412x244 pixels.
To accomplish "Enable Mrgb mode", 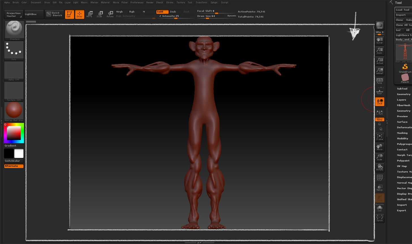I will (x=121, y=12).
